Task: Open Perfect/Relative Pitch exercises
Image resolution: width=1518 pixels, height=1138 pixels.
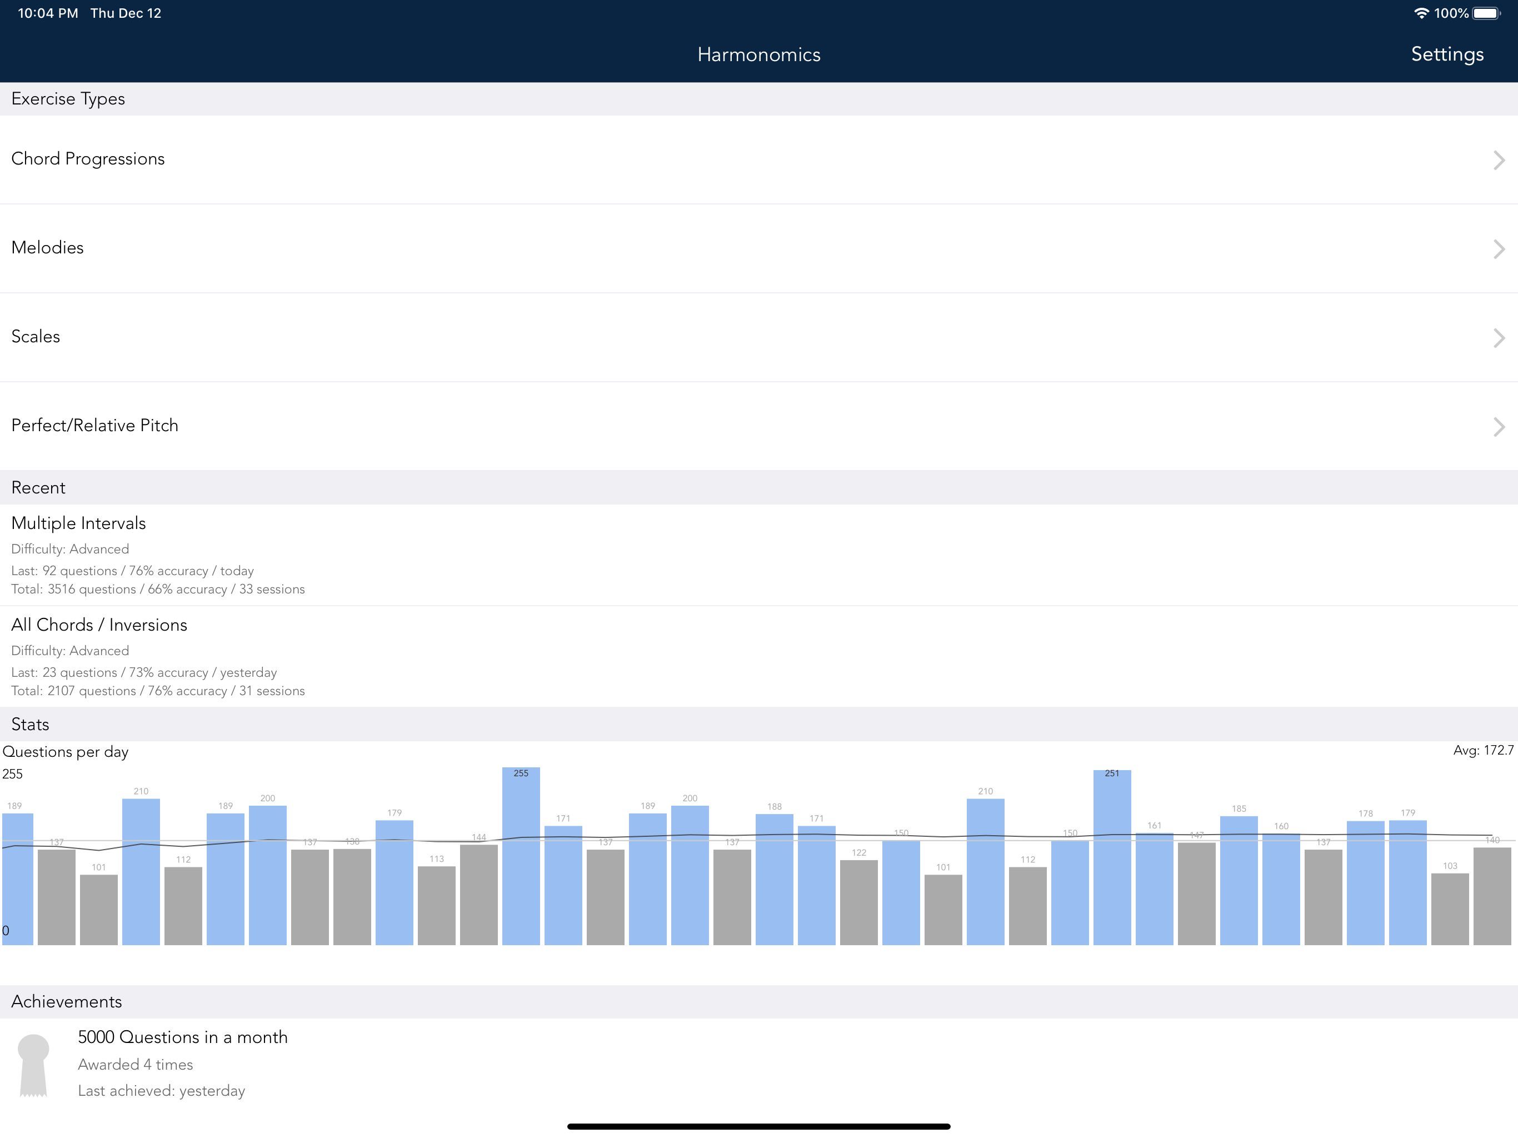Action: click(759, 426)
